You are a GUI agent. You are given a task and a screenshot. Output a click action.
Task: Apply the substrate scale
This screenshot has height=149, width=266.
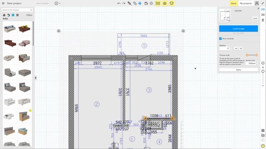point(239,70)
